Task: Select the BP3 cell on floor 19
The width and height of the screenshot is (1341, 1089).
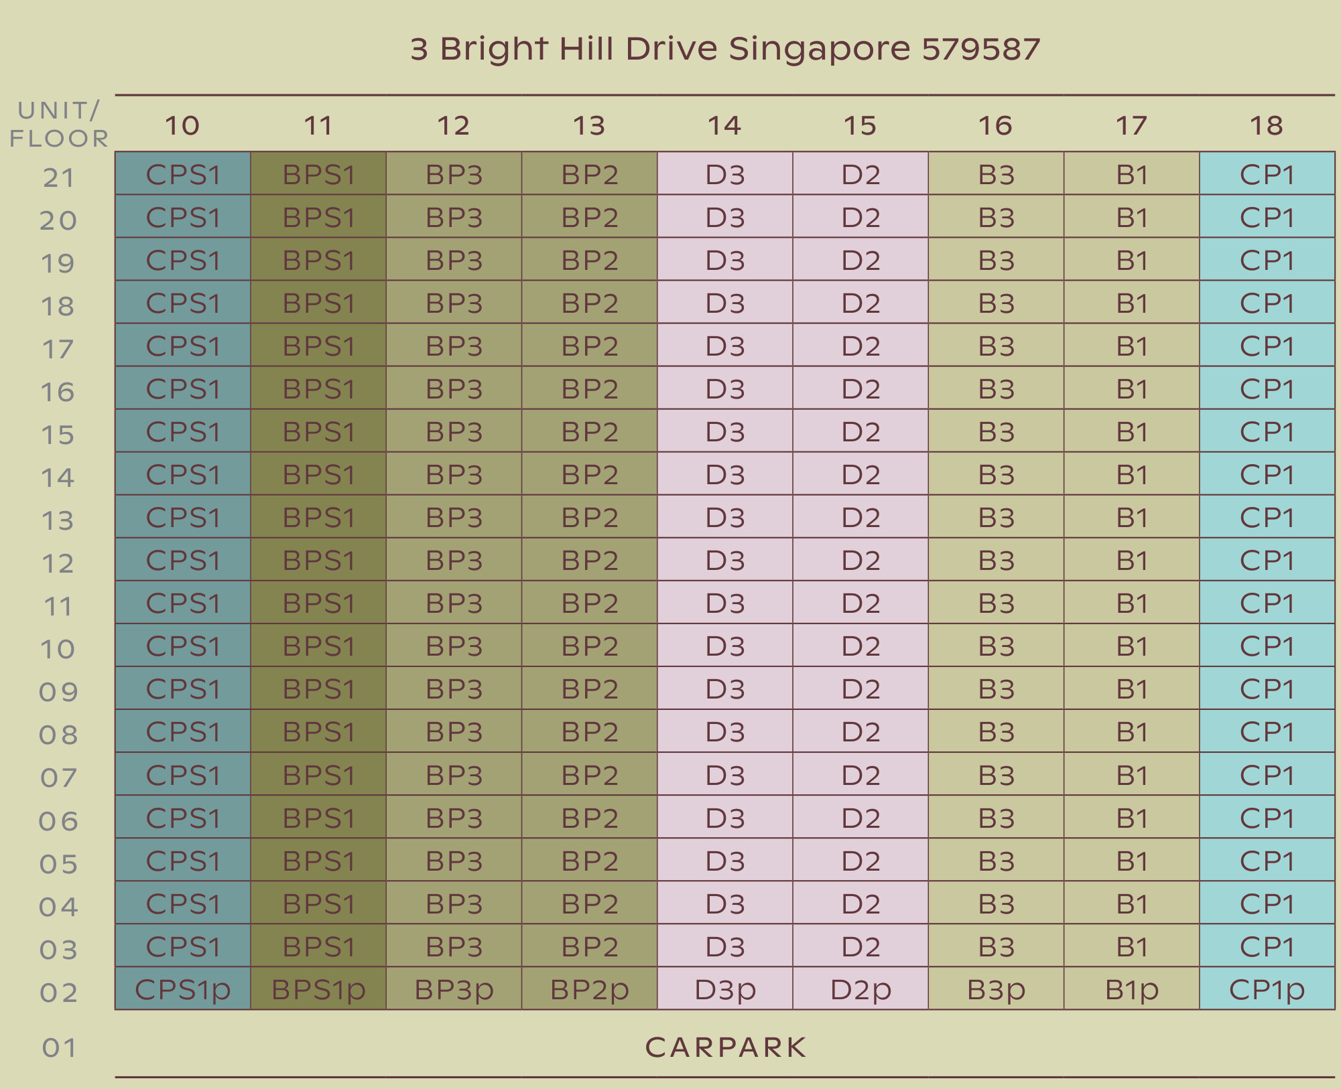Action: pos(454,259)
